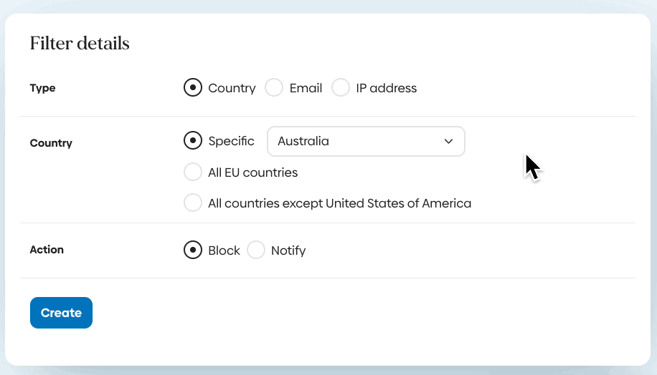Enable the All EU countries radio option
This screenshot has width=657, height=375.
193,172
